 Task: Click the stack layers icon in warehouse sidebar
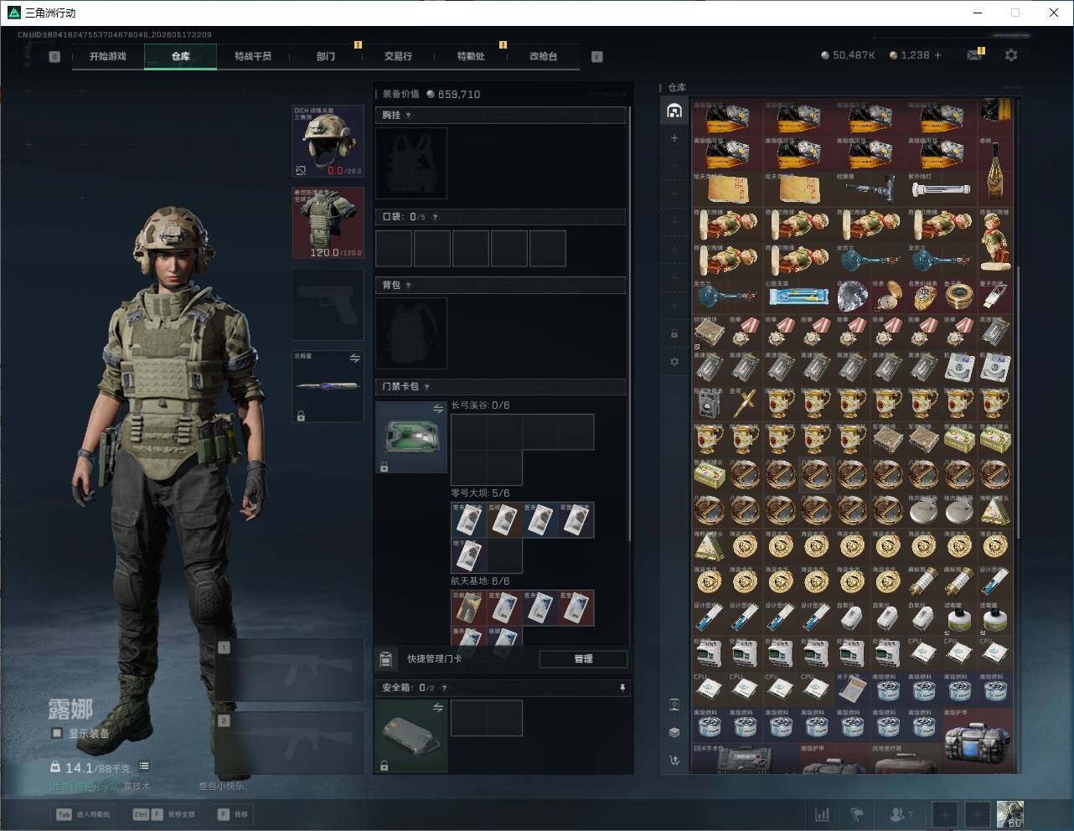tap(674, 731)
